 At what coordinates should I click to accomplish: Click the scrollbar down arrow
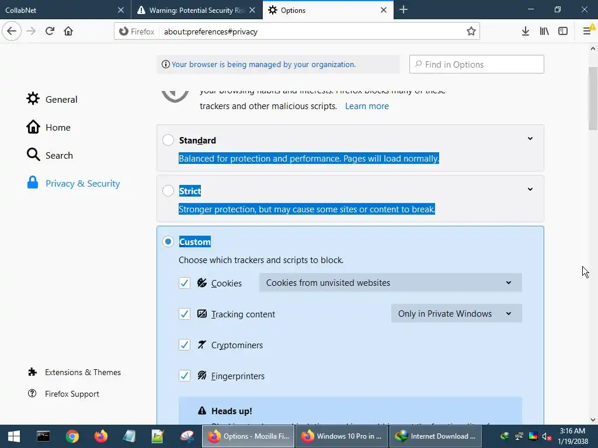click(x=593, y=419)
